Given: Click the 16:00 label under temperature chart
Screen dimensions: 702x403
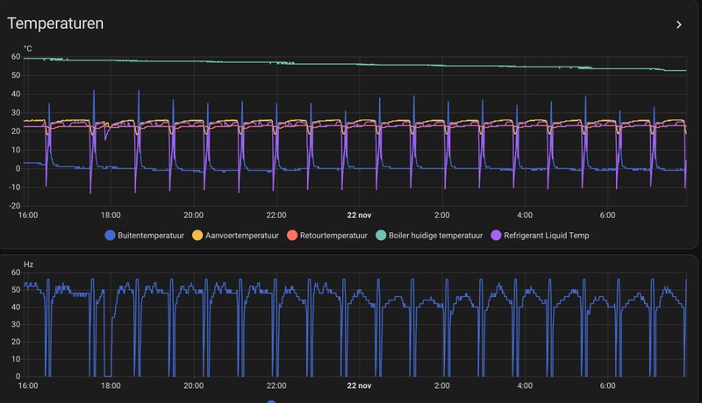Looking at the screenshot, I should (28, 216).
